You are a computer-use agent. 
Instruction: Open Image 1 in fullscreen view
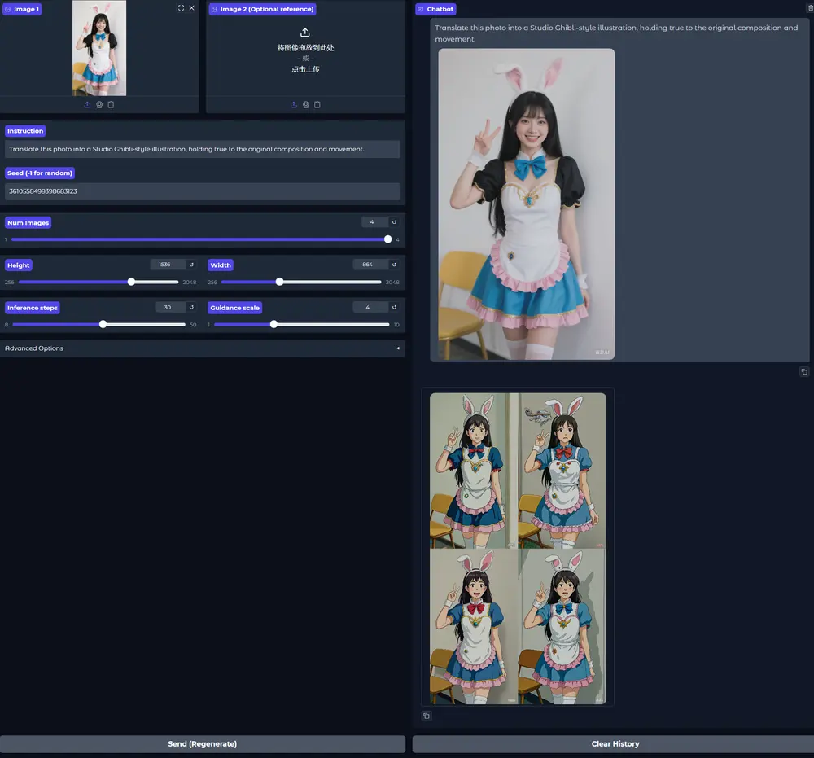point(181,8)
